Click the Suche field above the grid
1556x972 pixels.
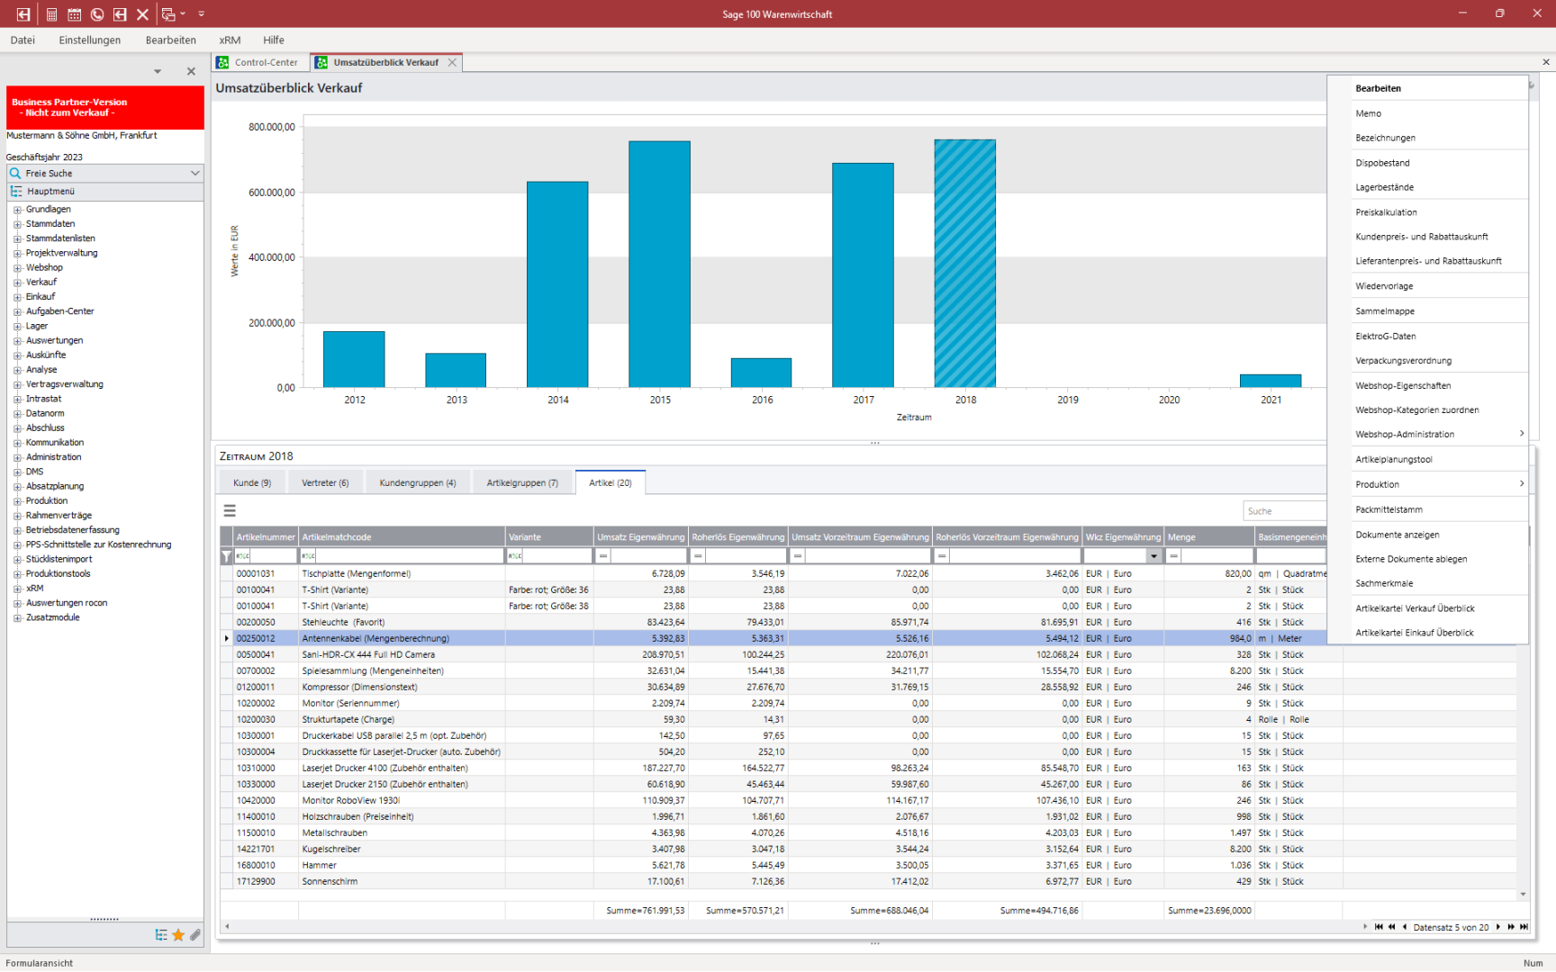pos(1284,511)
